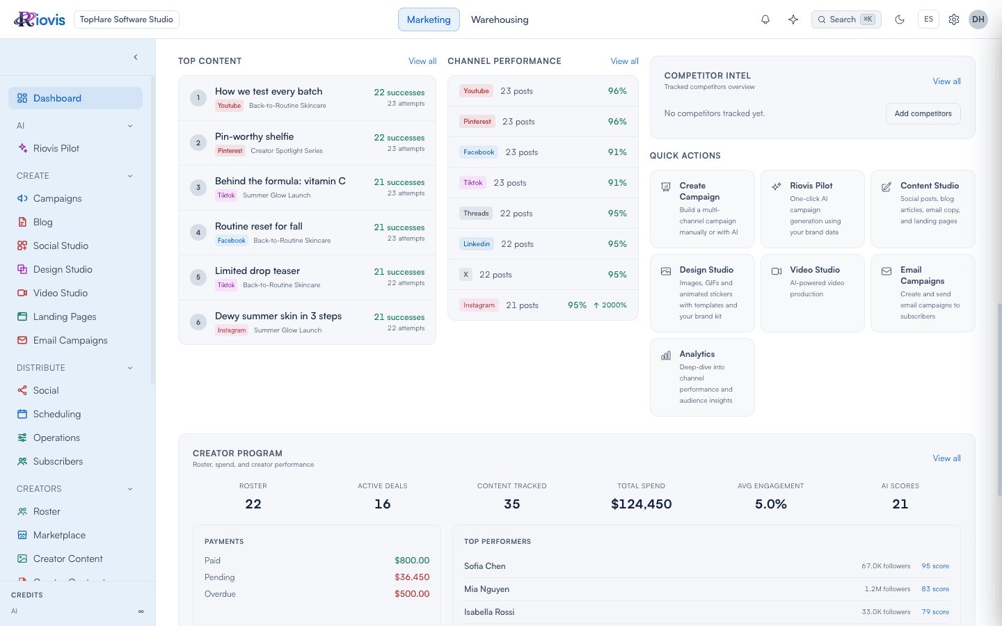The height and width of the screenshot is (626, 1002).
Task: Click the Operations sliders icon in sidebar
Action: [22, 438]
